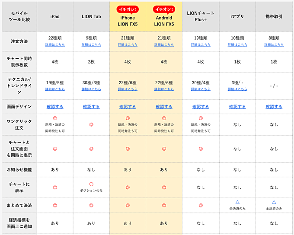The height and width of the screenshot is (235, 294).
Task: Click 22種類 text in iPad column
Action: click(x=55, y=38)
